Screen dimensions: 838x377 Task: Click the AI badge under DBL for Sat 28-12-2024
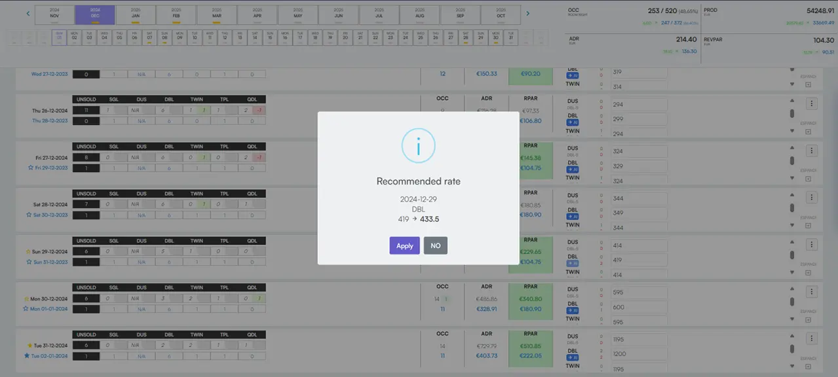point(573,217)
